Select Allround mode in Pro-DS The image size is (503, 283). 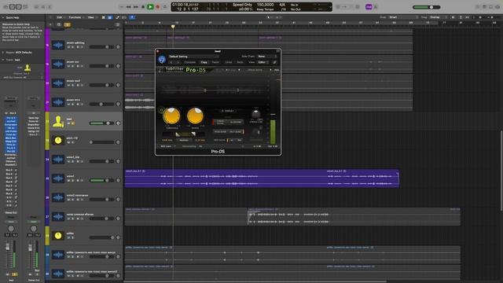(236, 122)
